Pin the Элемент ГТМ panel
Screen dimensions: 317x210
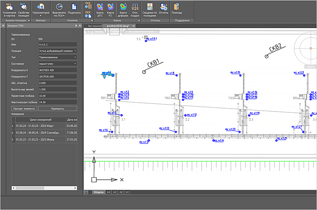(x=76, y=26)
